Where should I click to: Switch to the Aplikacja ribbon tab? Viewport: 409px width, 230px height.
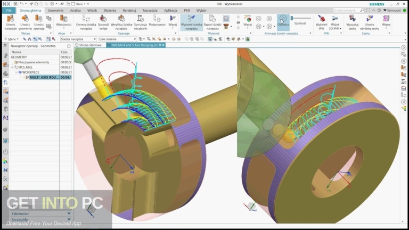click(170, 11)
